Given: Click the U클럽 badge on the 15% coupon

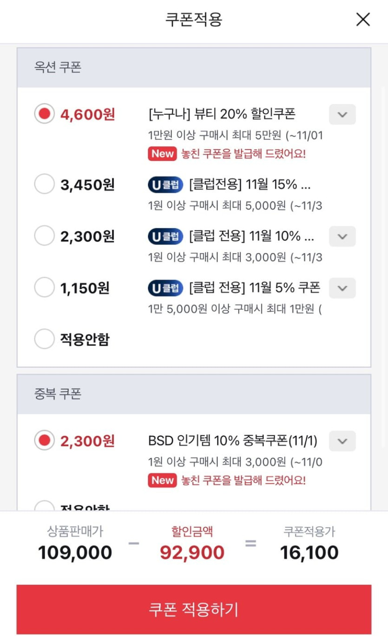Looking at the screenshot, I should click(x=165, y=185).
